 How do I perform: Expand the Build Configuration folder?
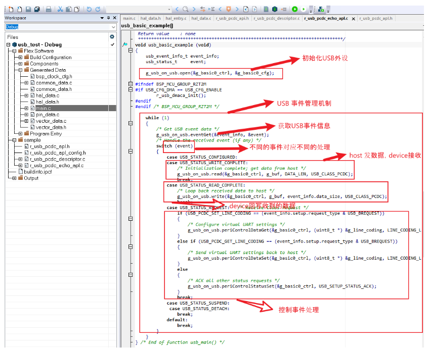20,57
